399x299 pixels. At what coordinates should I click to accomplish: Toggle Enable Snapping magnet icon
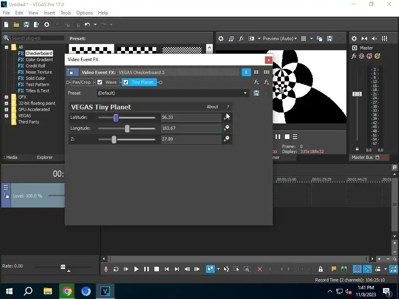(357, 269)
